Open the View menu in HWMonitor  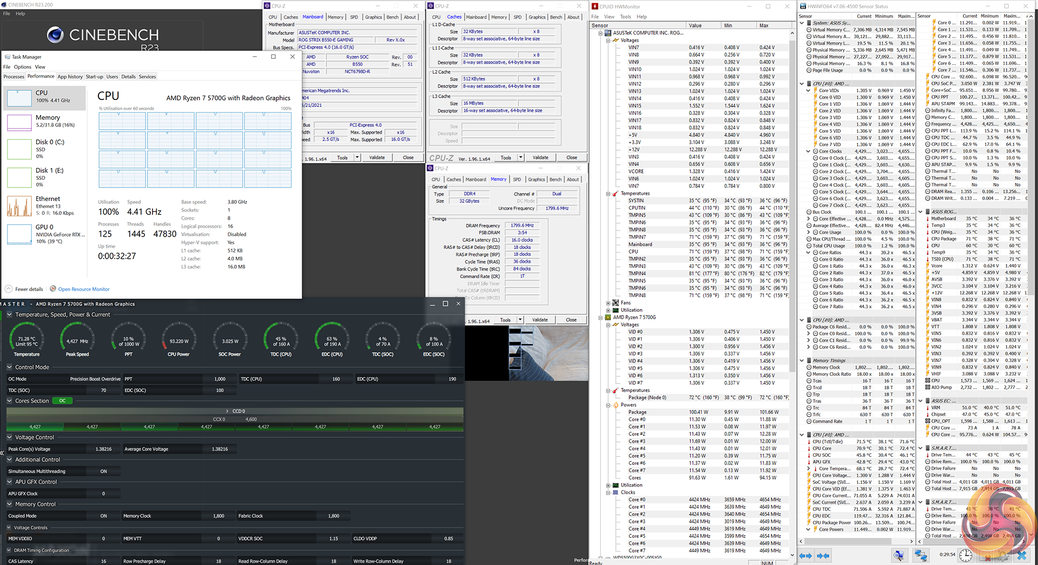tap(609, 17)
